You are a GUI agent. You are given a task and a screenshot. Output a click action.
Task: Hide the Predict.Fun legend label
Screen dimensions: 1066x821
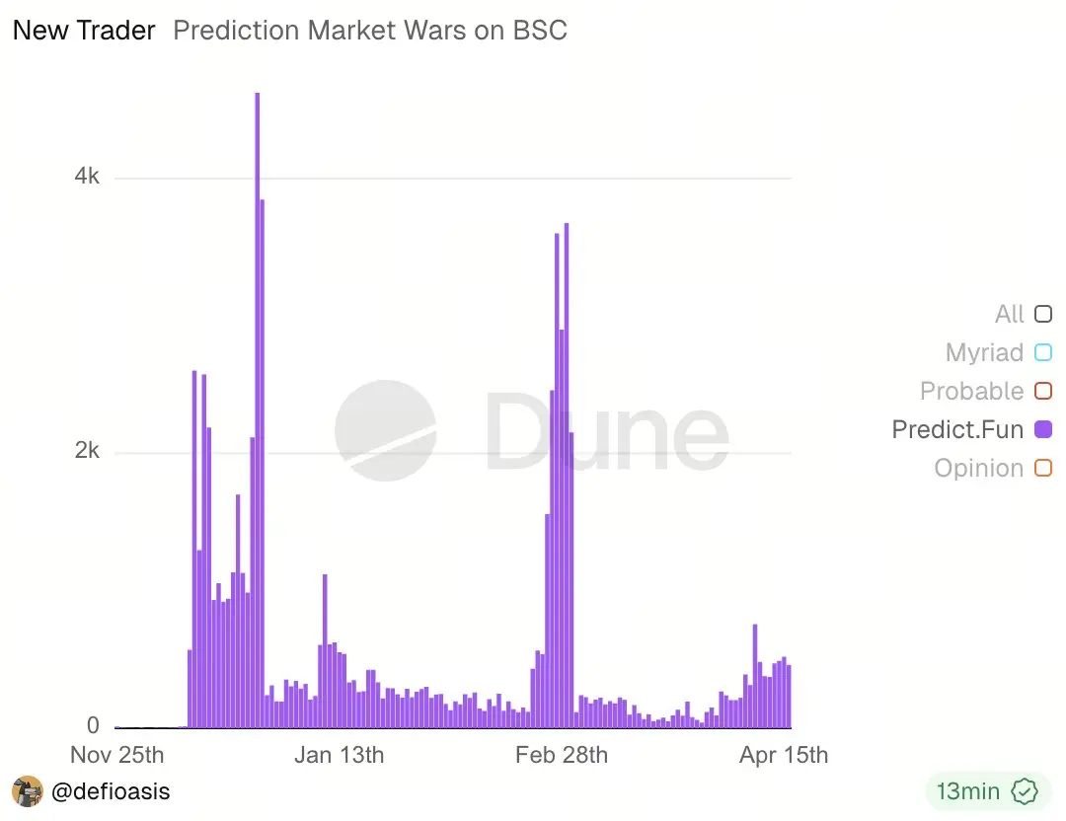pyautogui.click(x=956, y=430)
